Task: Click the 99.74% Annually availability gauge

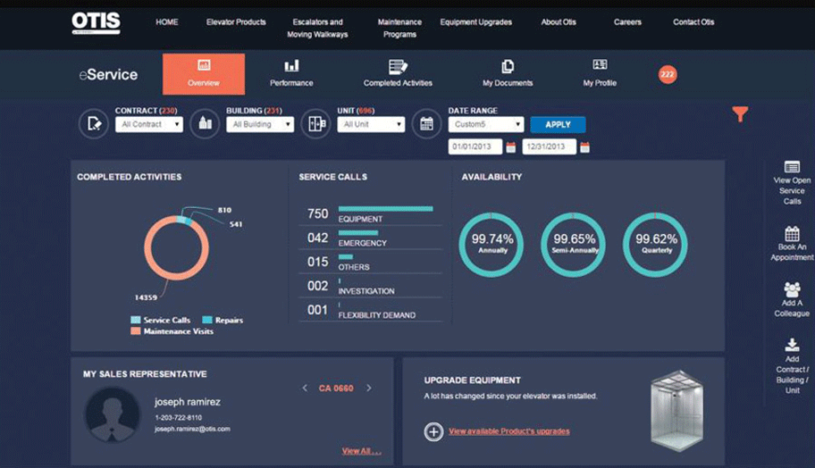Action: (492, 245)
